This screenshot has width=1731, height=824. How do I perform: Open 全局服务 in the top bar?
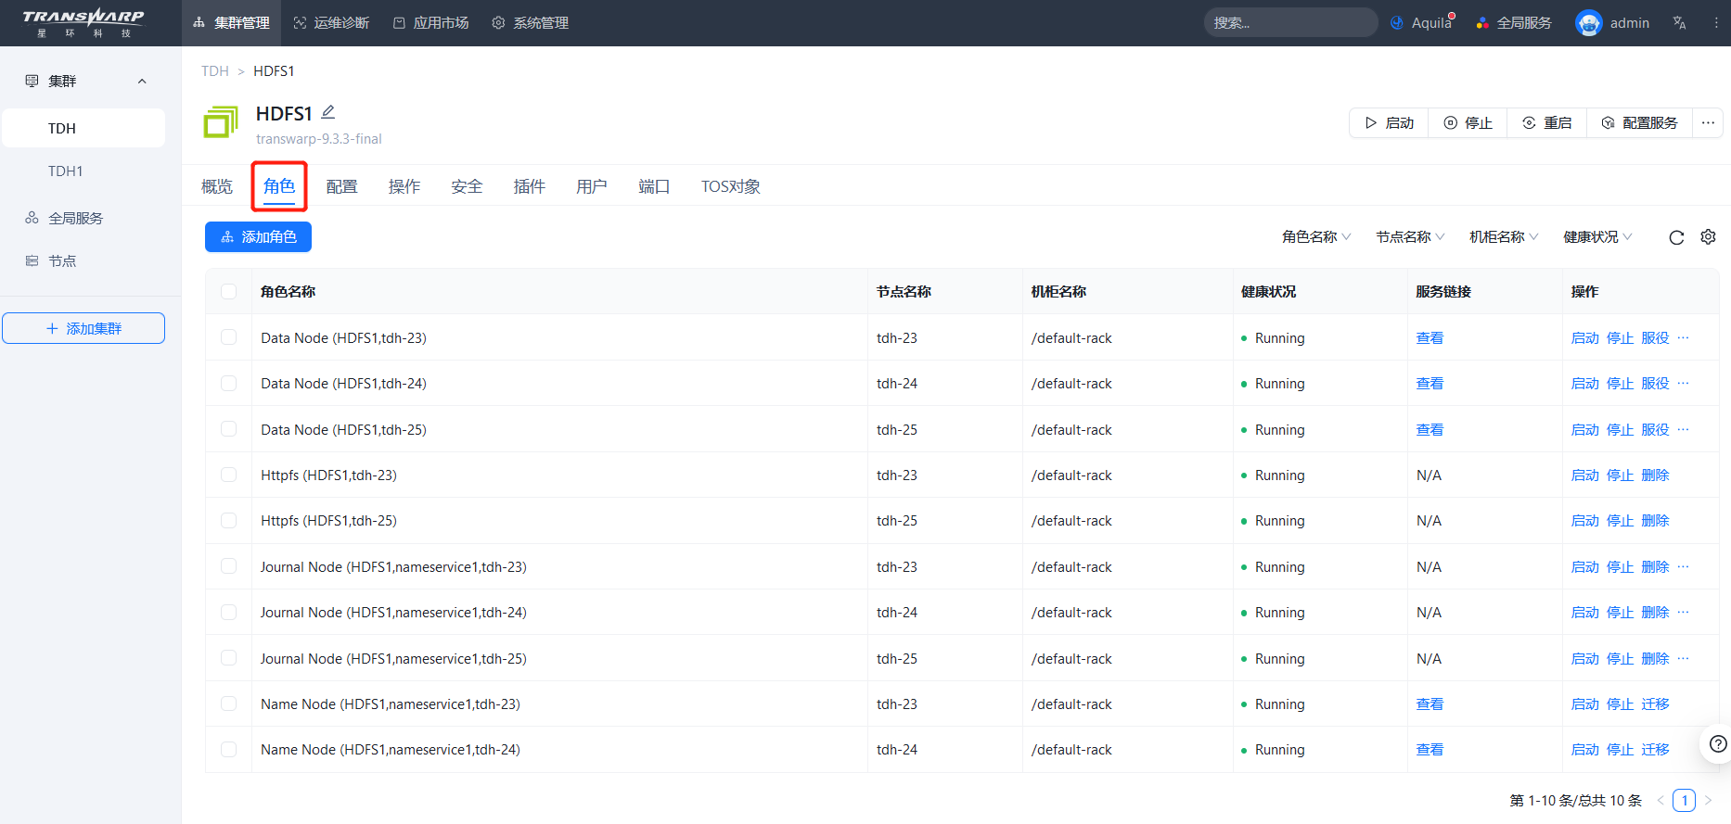(x=1514, y=23)
